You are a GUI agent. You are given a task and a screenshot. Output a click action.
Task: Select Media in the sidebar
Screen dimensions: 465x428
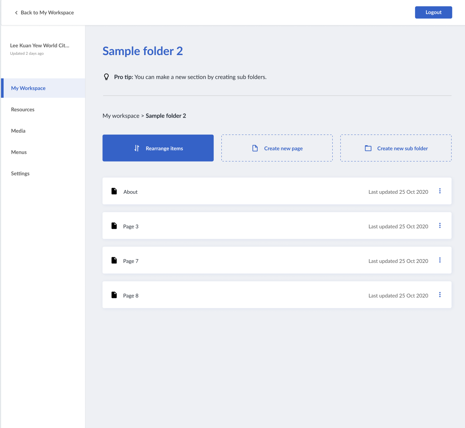coord(18,130)
